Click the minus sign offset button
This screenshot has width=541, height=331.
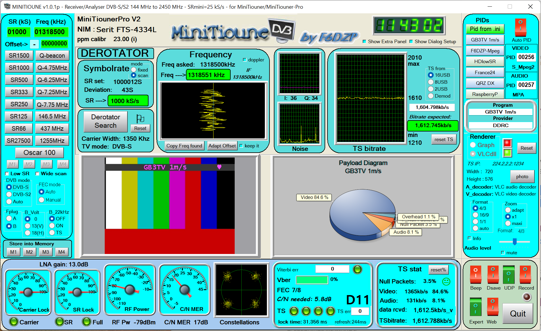pos(34,44)
